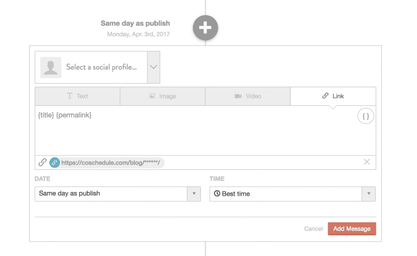This screenshot has height=256, width=417.
Task: Switch to the Image tab
Action: point(162,96)
